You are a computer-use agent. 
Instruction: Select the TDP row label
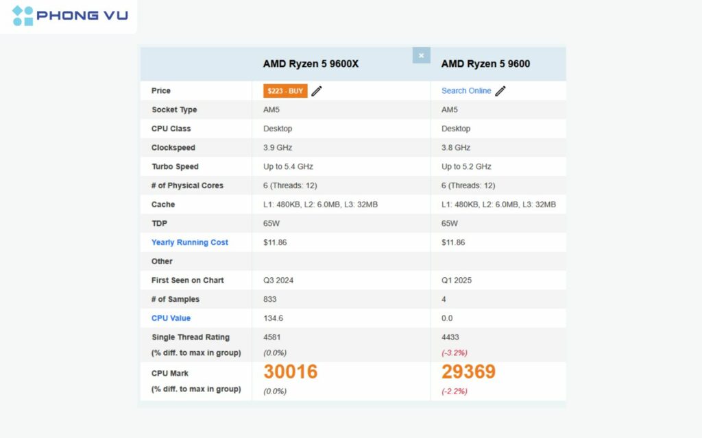158,223
